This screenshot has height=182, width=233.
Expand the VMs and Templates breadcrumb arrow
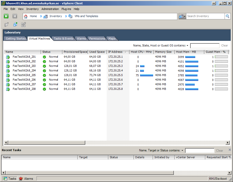click(x=66, y=16)
